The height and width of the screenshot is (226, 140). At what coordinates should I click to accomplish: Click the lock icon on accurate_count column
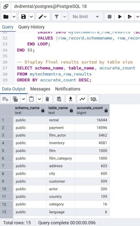click(x=106, y=111)
